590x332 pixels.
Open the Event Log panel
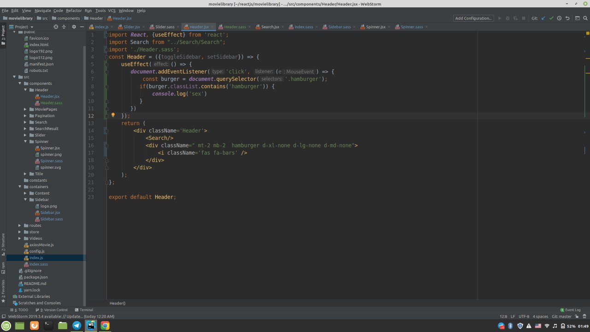coord(570,310)
